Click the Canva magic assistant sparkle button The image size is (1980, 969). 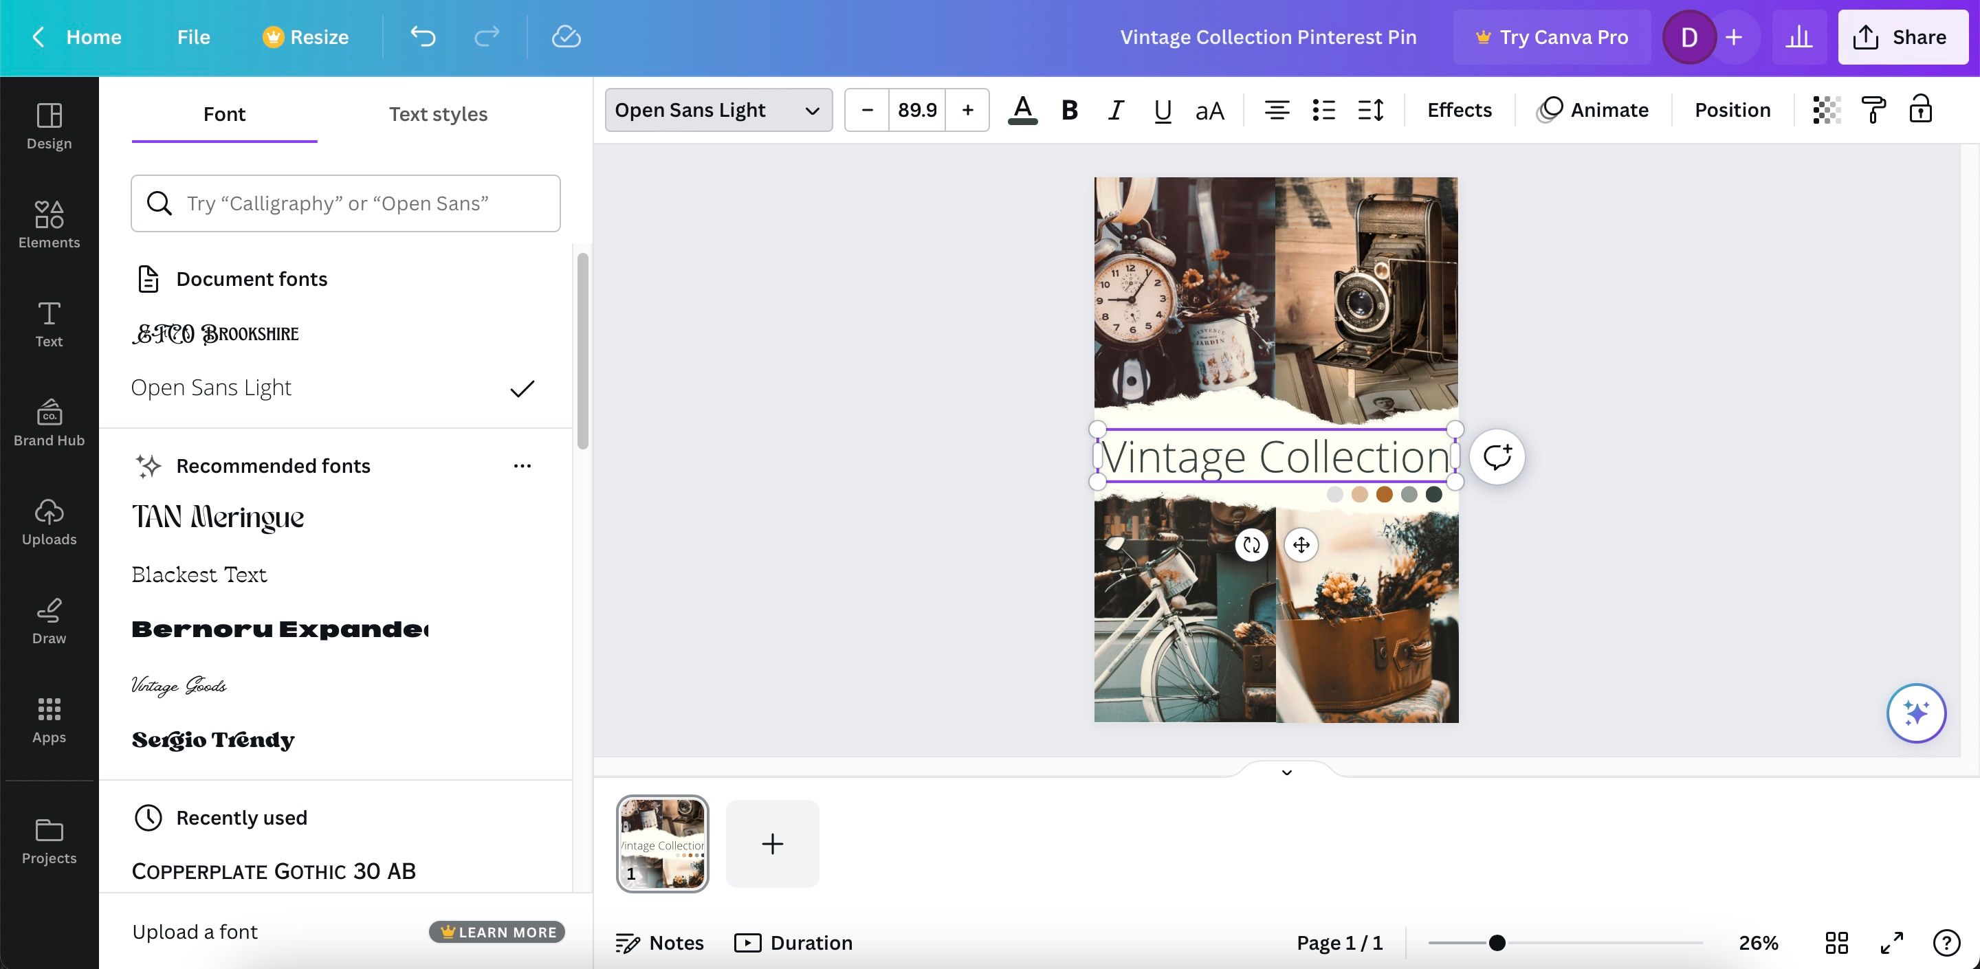click(x=1915, y=713)
